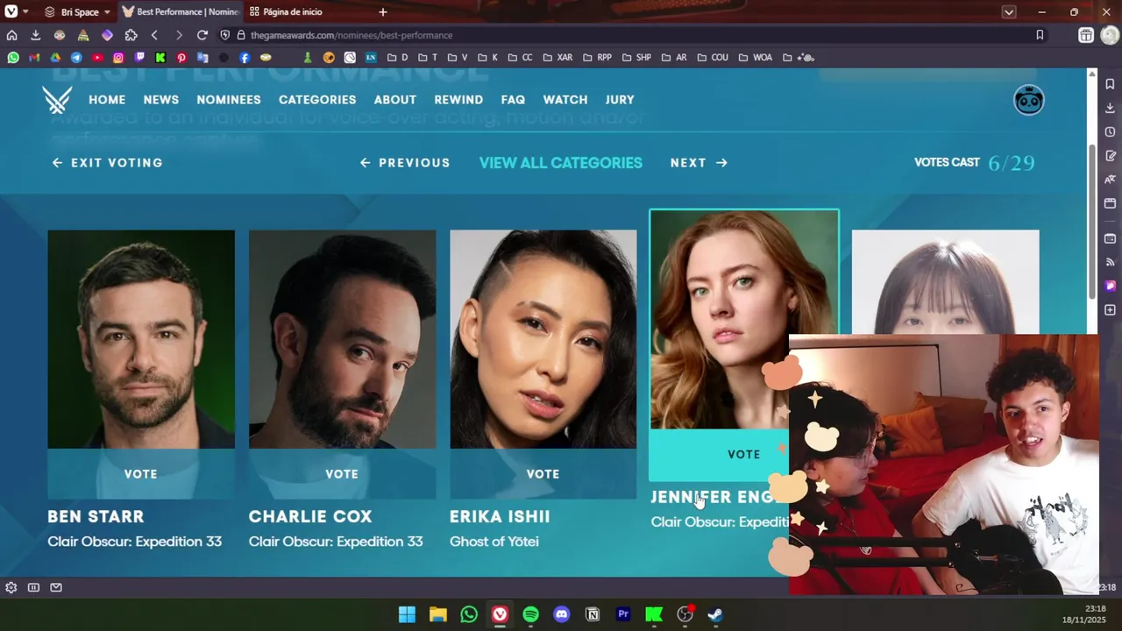
Task: Click Erika Ishii's portrait photo
Action: 543,339
